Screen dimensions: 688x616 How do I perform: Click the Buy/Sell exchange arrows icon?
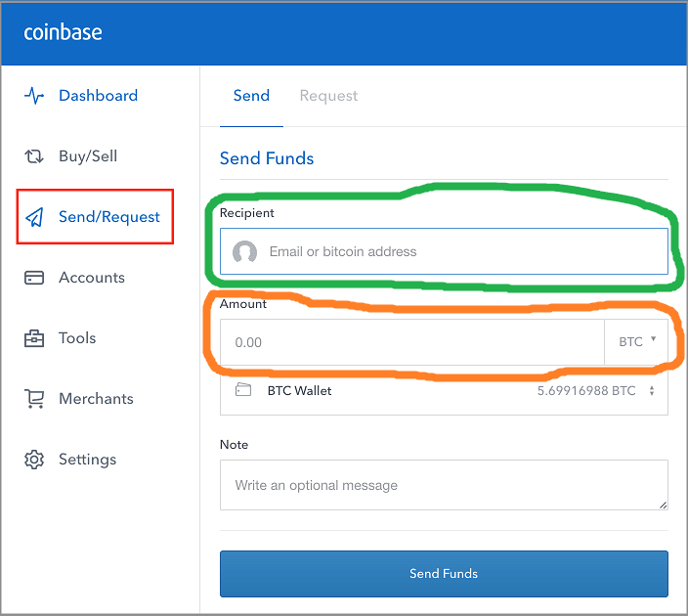coord(34,155)
